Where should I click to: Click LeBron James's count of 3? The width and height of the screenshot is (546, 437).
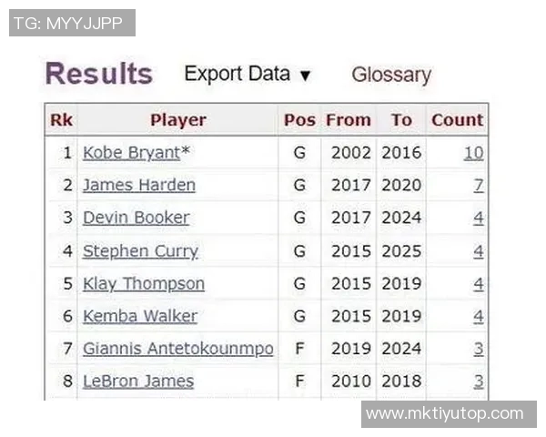(479, 381)
